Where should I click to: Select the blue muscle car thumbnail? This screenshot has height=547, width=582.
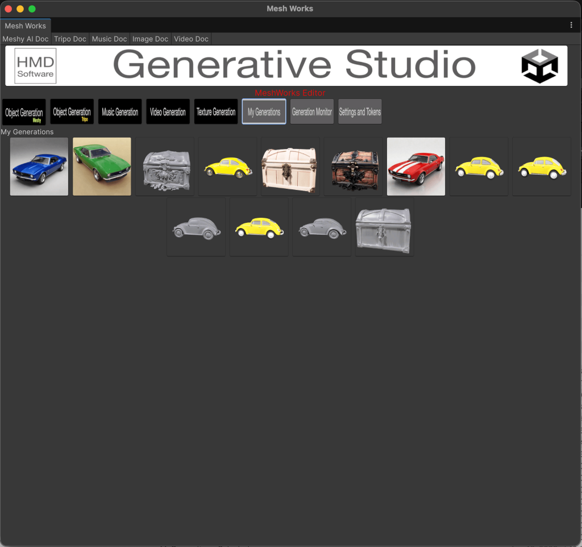coord(39,167)
